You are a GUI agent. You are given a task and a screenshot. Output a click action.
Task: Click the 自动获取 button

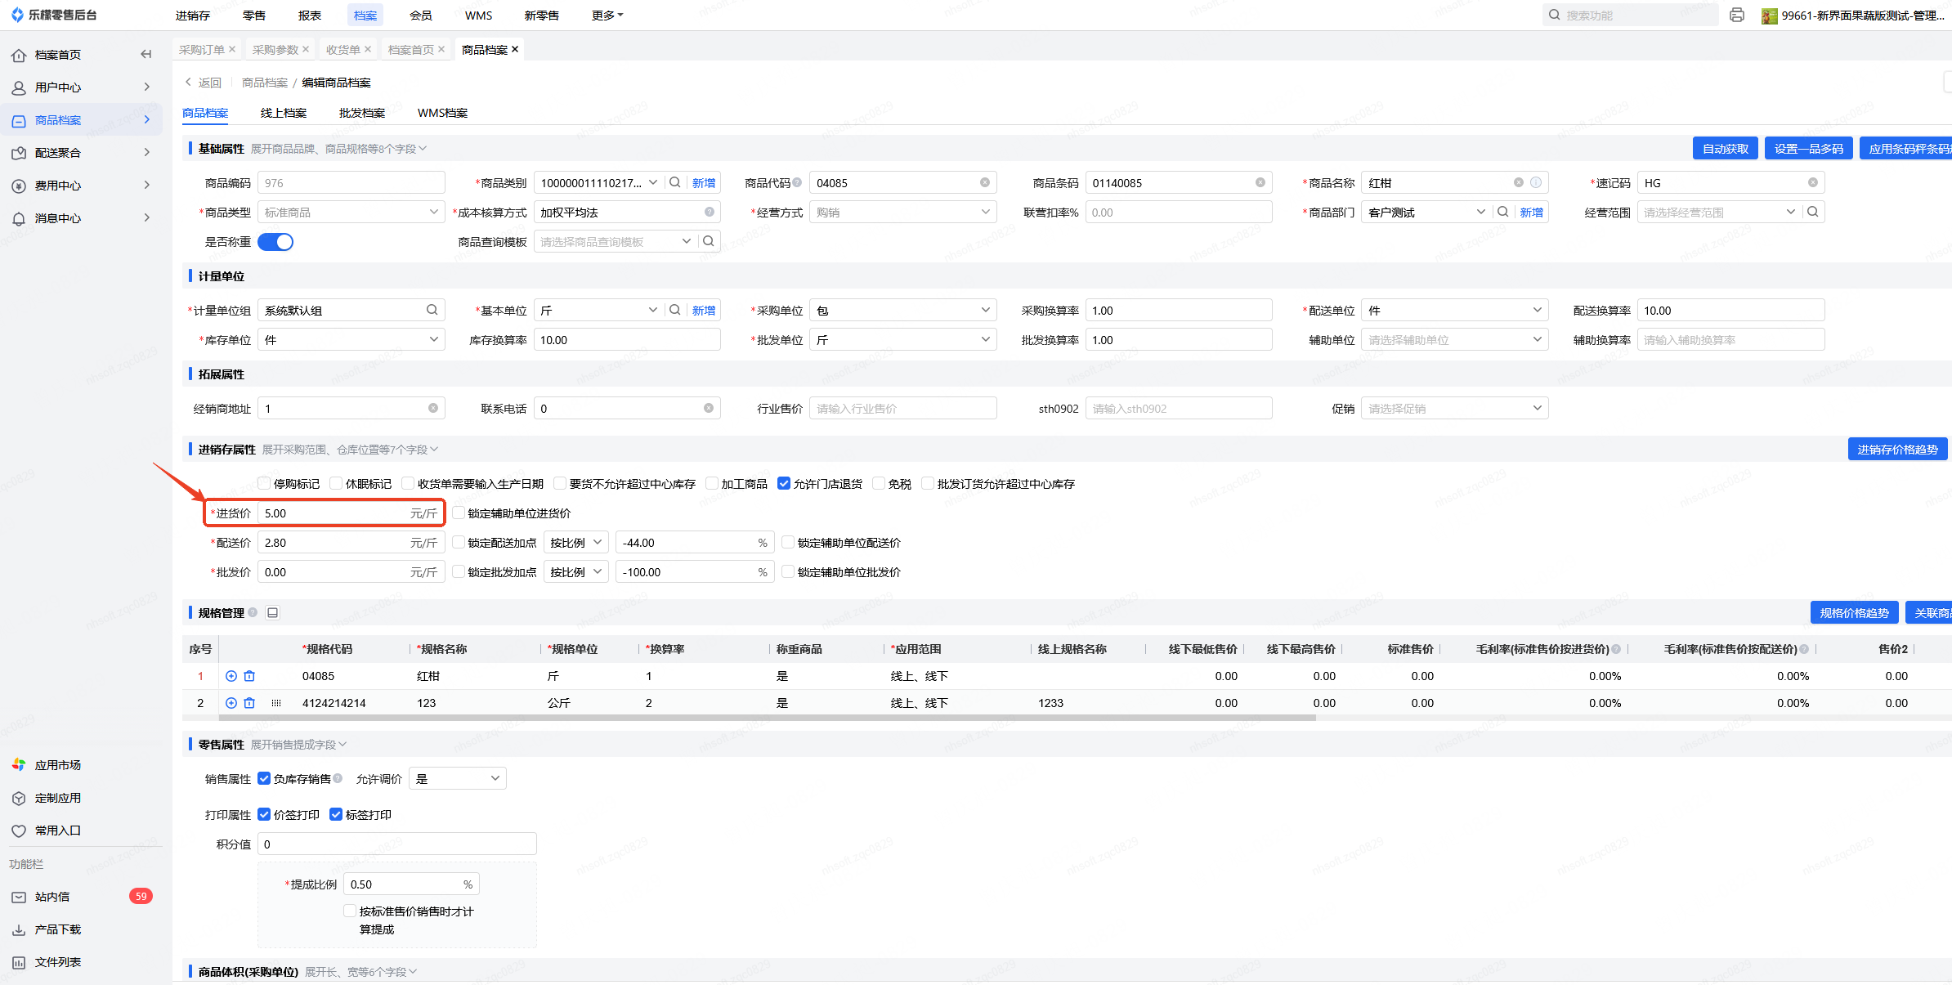(x=1725, y=149)
